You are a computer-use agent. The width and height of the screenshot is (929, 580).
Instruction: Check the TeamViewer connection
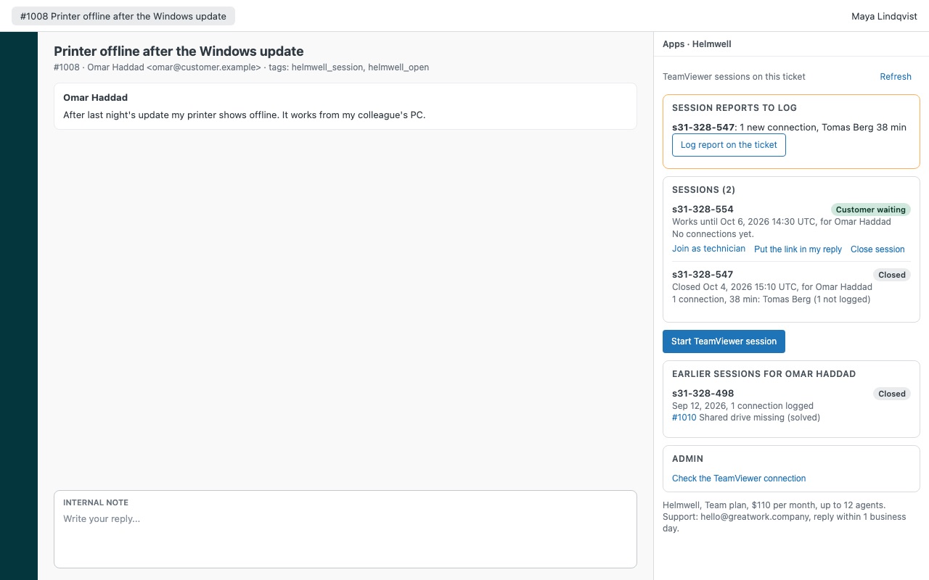point(739,478)
